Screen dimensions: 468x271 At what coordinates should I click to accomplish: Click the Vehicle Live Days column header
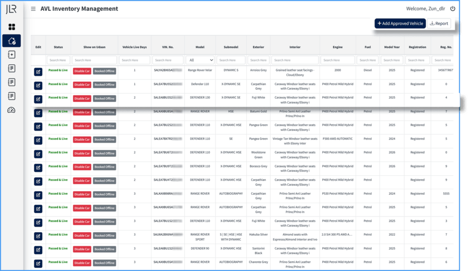134,47
